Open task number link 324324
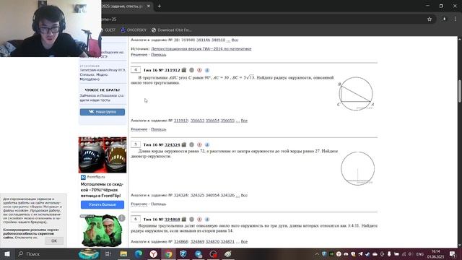462x260 pixels. pos(172,144)
